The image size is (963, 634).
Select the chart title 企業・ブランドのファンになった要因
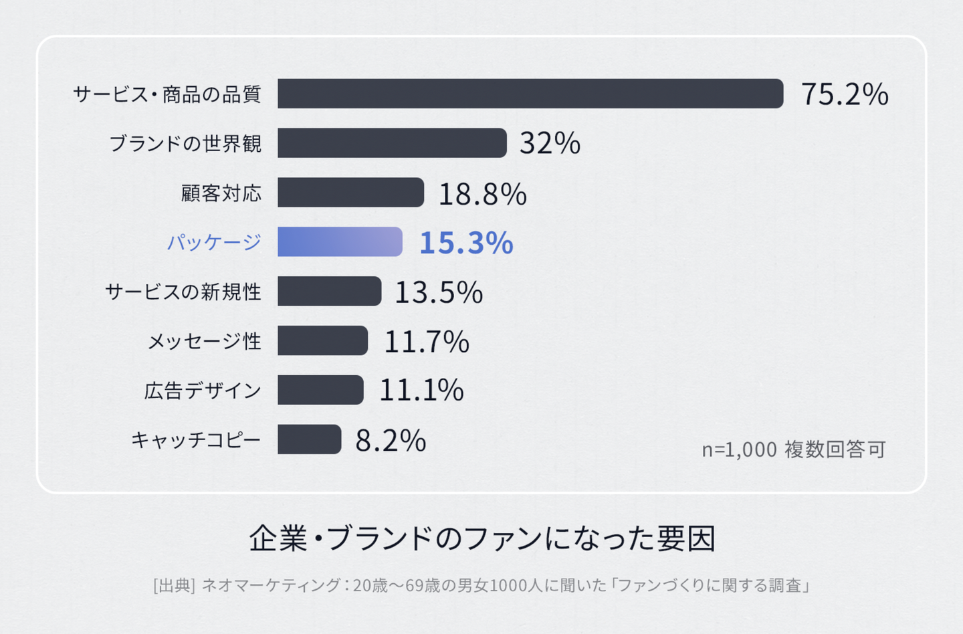pyautogui.click(x=482, y=538)
